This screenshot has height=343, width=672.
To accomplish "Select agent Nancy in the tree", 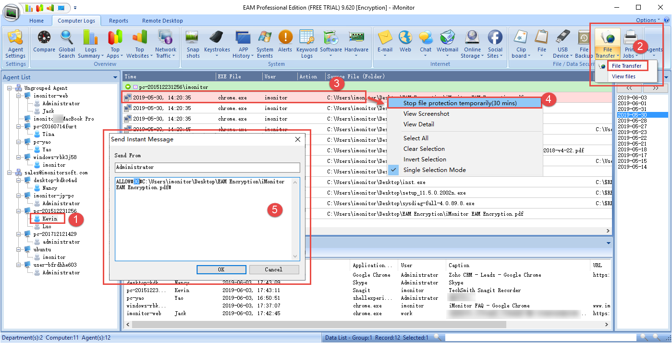I will click(x=49, y=188).
